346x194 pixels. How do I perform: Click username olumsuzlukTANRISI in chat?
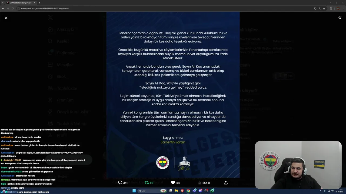tap(11, 172)
